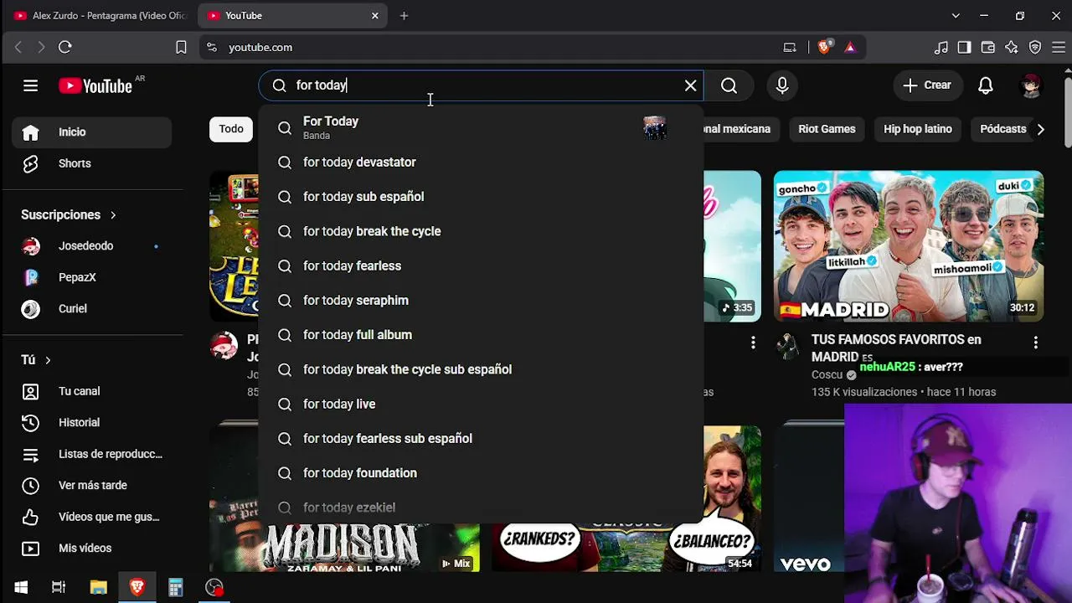Expand the Tú section
This screenshot has height=603, width=1072.
click(x=36, y=360)
